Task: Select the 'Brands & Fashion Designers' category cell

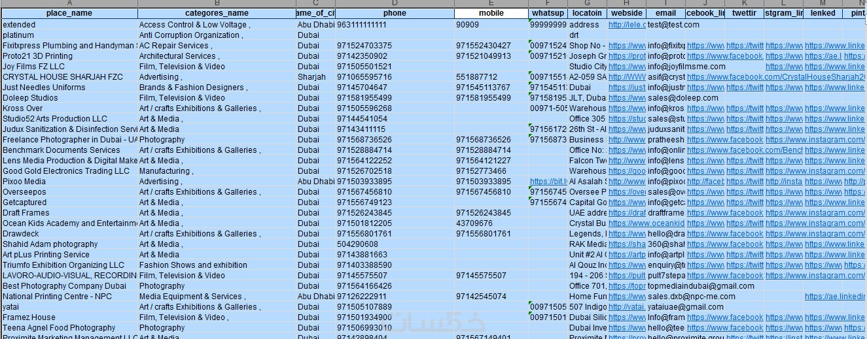Action: click(217, 88)
